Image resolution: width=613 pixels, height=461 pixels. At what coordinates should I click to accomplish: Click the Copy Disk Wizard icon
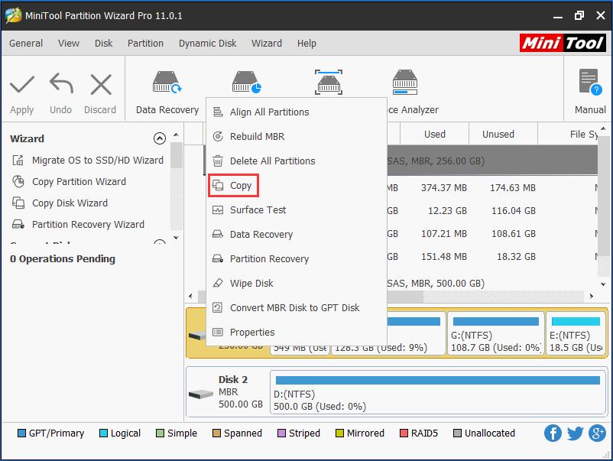(x=18, y=203)
